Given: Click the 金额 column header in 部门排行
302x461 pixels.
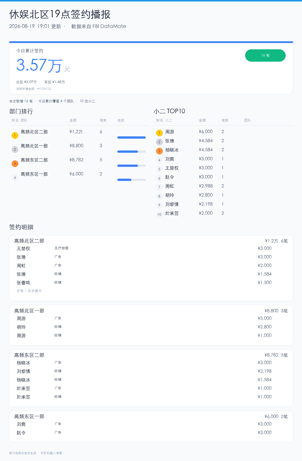Looking at the screenshot, I should (x=73, y=120).
